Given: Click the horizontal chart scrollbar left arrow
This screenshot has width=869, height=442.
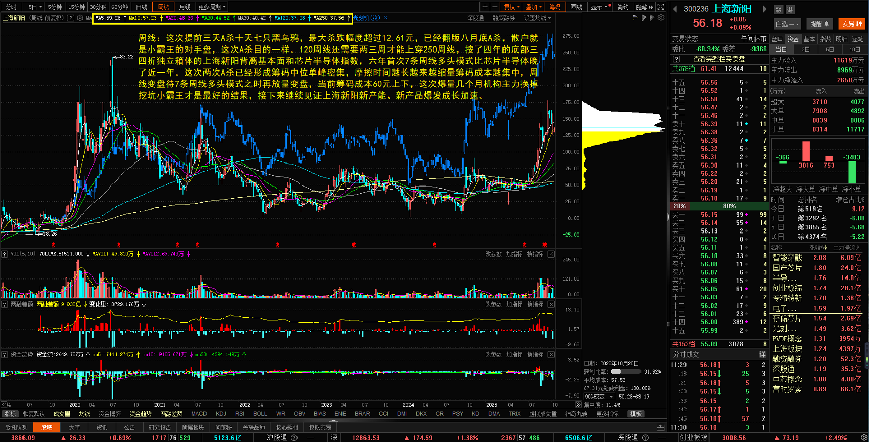Looking at the screenshot, I should tap(4, 404).
